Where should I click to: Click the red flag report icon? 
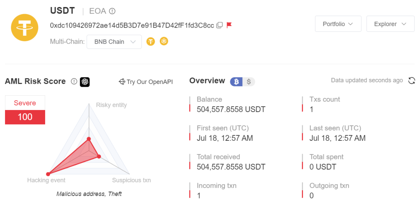coord(229,25)
